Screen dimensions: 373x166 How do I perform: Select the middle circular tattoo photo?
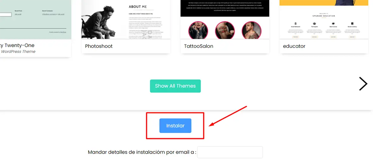(x=225, y=31)
